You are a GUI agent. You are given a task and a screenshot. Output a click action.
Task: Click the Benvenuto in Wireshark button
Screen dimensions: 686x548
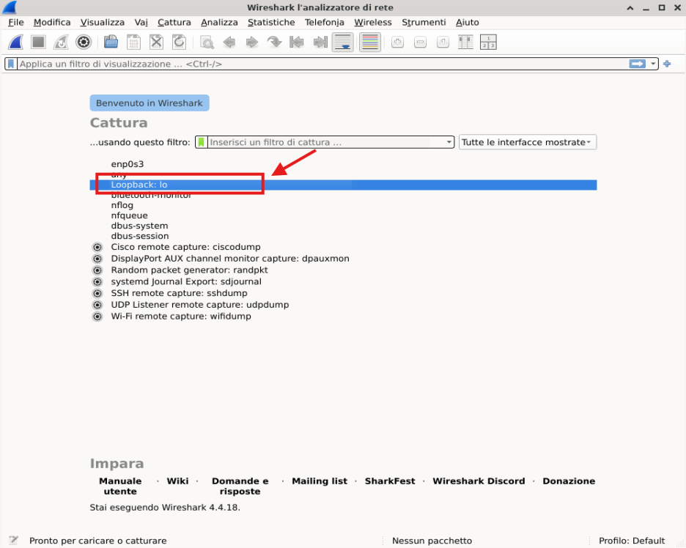click(150, 103)
